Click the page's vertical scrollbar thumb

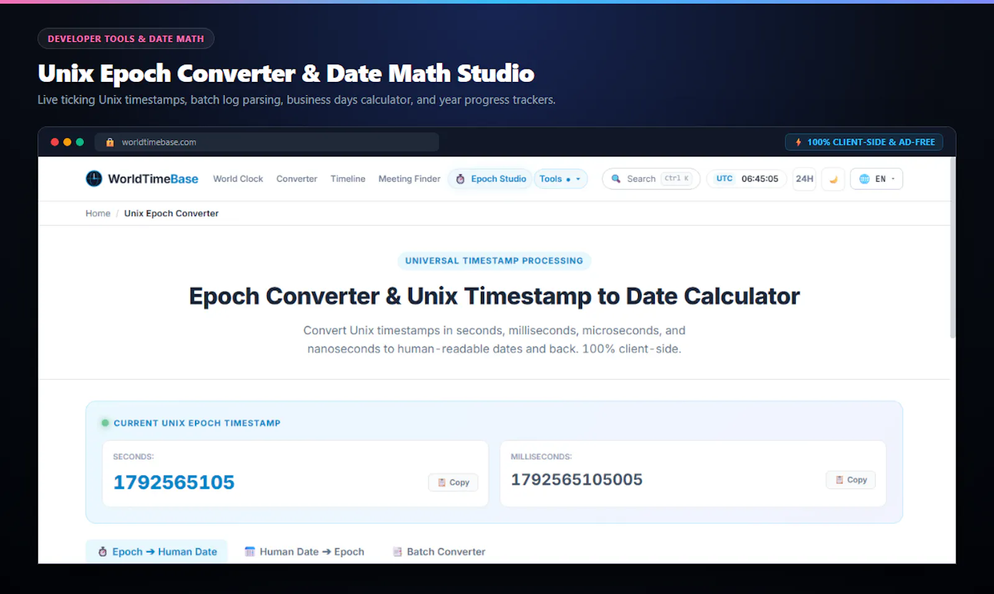point(952,248)
